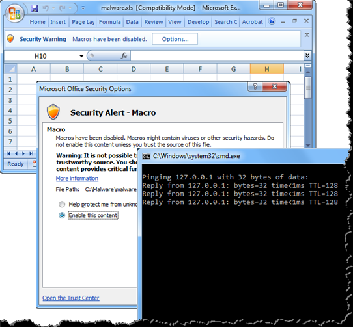Open the Review tab
The height and width of the screenshot is (327, 353).
(154, 22)
